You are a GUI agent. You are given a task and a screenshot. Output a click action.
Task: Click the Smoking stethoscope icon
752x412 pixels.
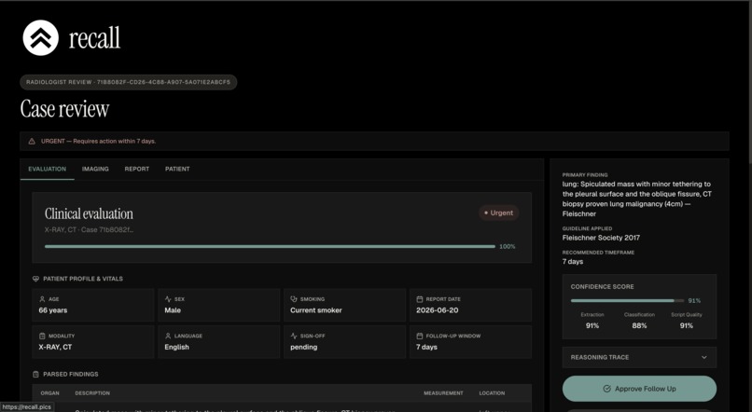pyautogui.click(x=294, y=299)
